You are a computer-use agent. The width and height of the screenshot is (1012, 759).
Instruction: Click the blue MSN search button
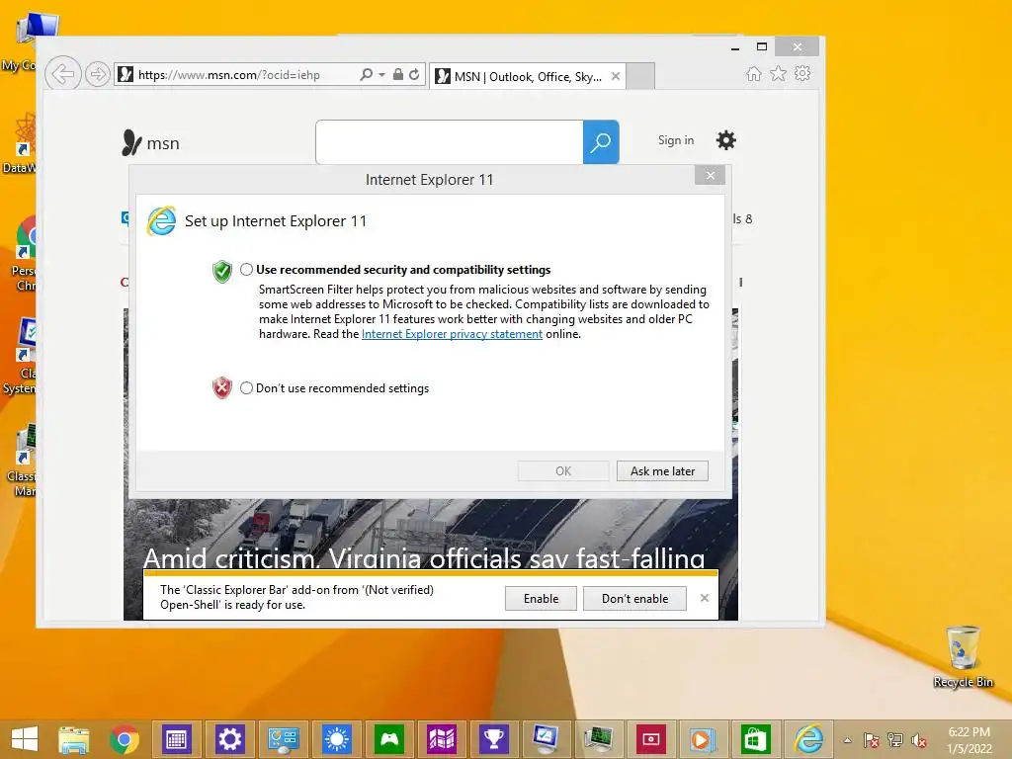601,142
